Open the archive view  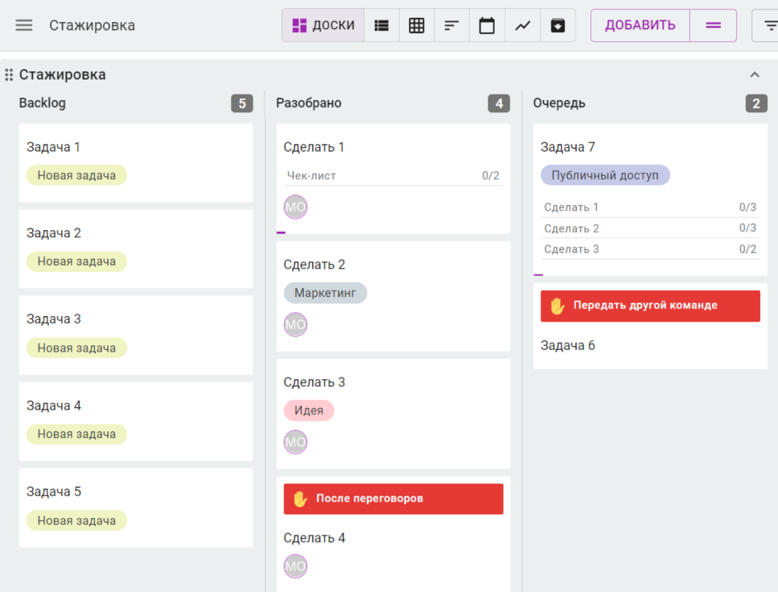tap(558, 25)
